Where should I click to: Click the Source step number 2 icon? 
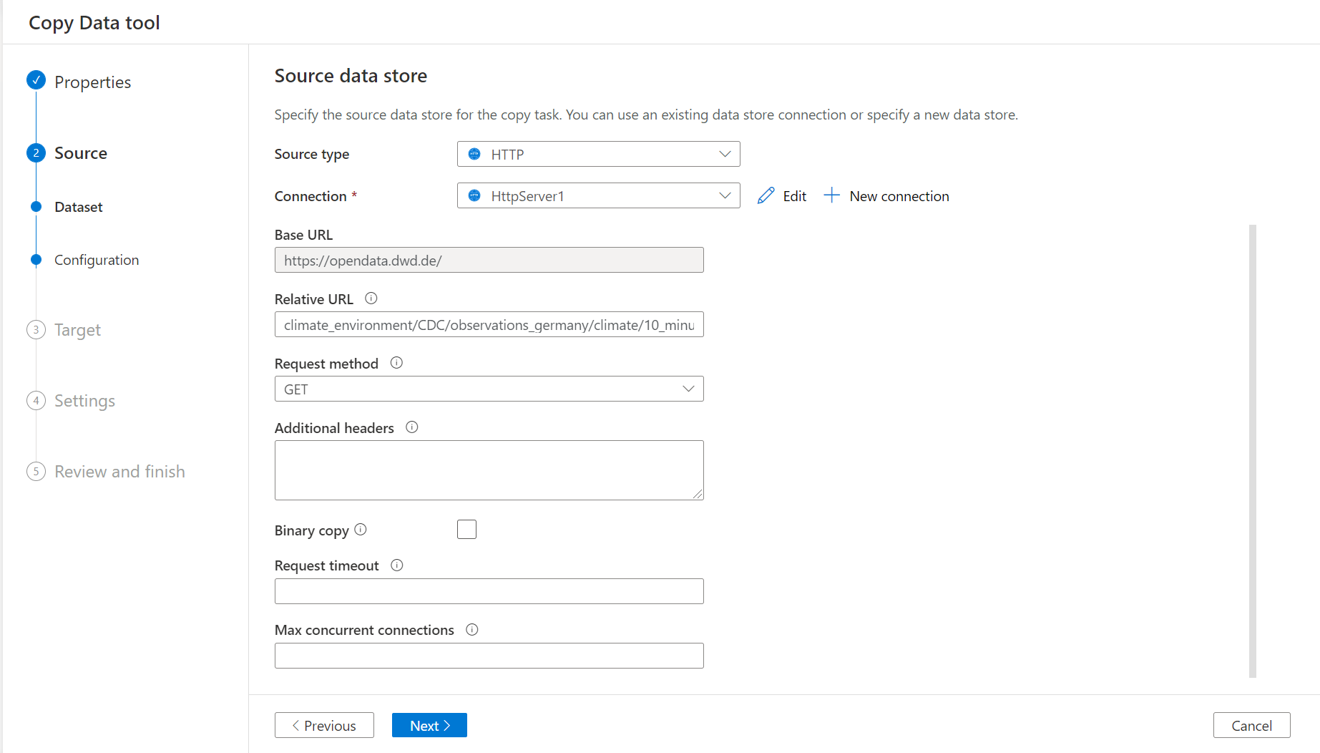pyautogui.click(x=36, y=152)
